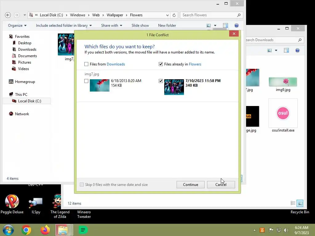Open Peggle Deluxe desktop shortcut
This screenshot has width=315, height=236.
pos(12,204)
